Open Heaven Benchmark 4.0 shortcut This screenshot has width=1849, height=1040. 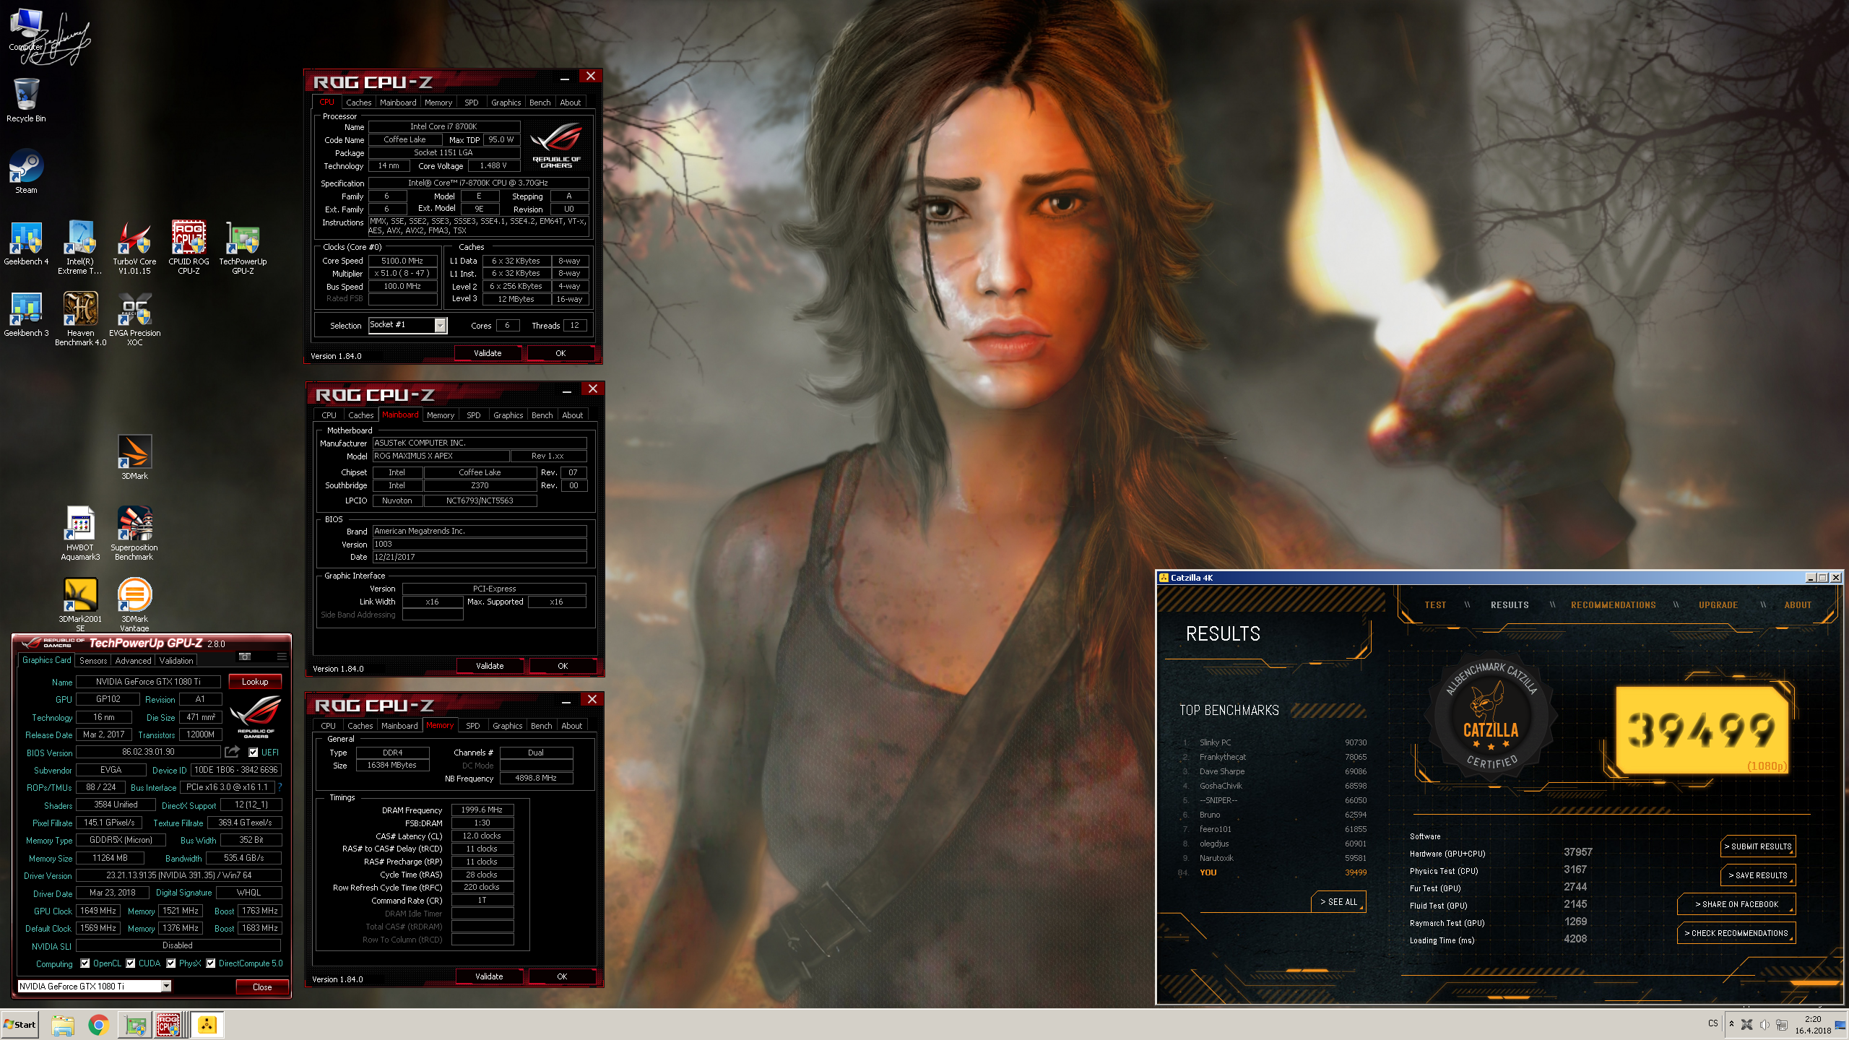[80, 319]
